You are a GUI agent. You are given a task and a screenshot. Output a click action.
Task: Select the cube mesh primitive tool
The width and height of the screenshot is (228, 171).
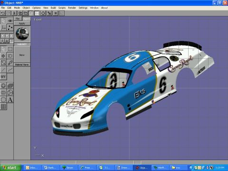point(10,86)
